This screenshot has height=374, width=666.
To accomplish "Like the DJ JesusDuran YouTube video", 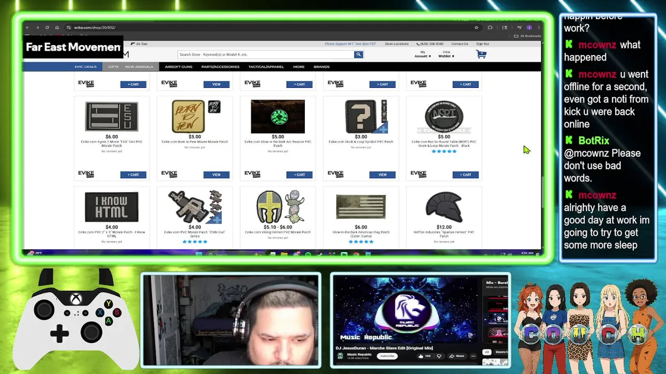I will point(425,356).
